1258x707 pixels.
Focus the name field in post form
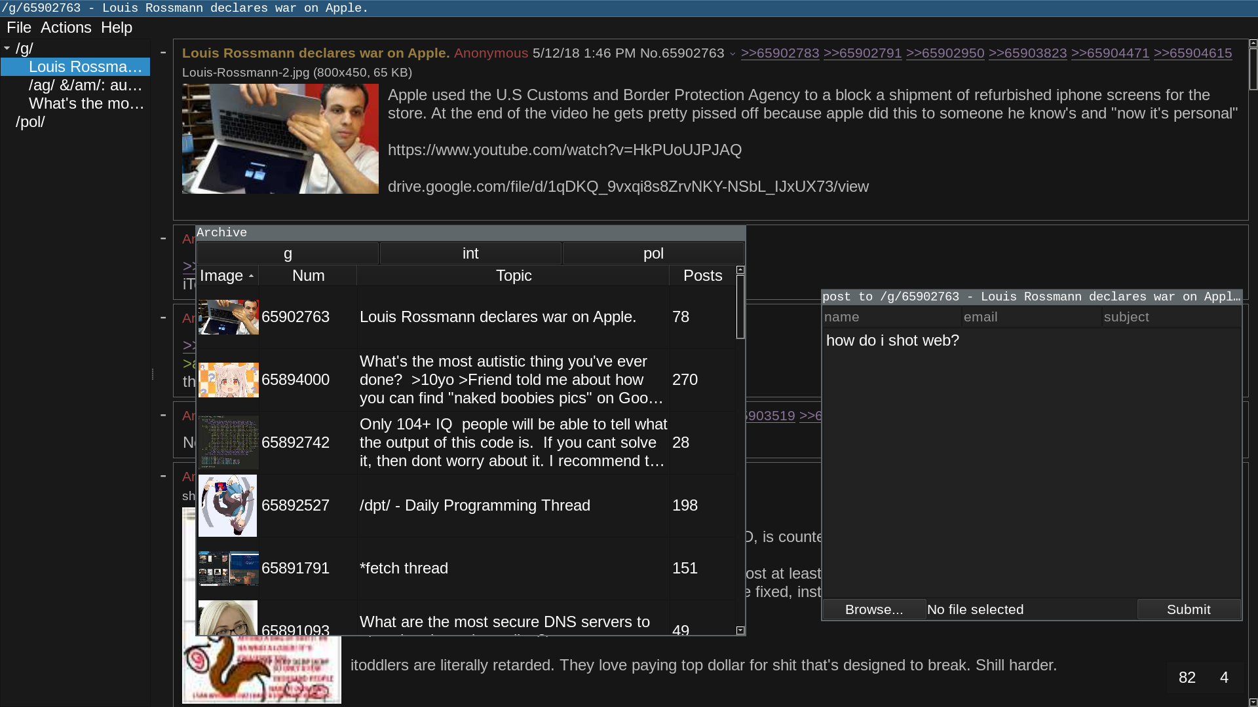click(x=892, y=317)
